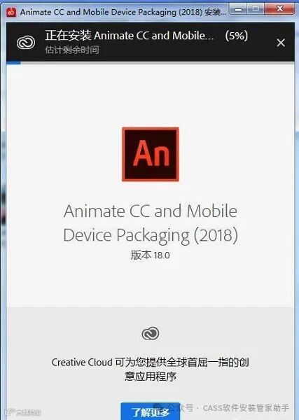Click the Creative Cloud logo in dark header

[26, 43]
